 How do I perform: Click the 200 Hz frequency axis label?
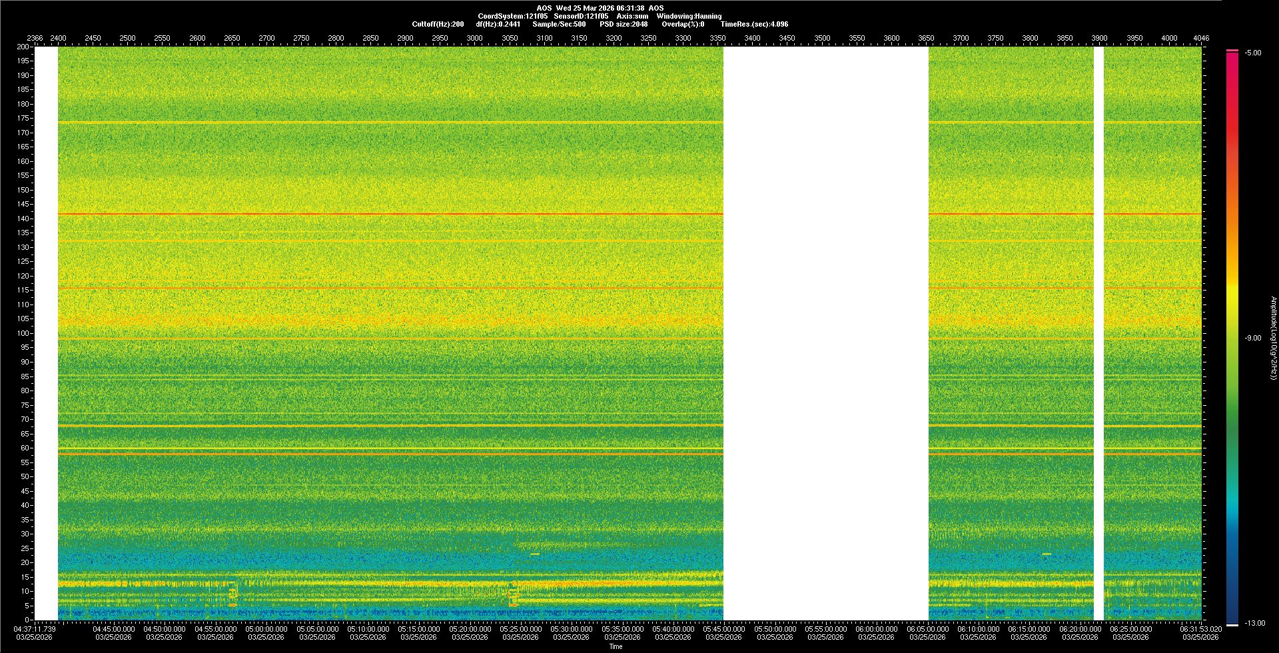23,47
